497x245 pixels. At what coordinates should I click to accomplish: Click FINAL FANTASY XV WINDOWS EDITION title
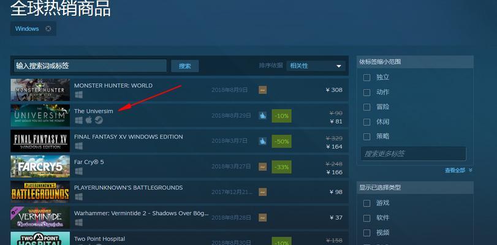(128, 137)
